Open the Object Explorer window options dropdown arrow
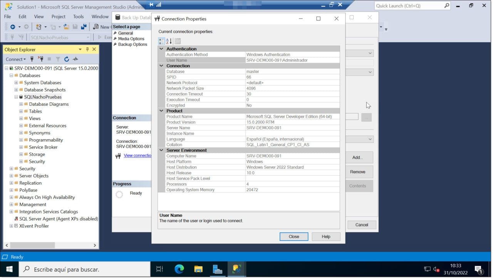493x279 pixels. click(x=80, y=49)
